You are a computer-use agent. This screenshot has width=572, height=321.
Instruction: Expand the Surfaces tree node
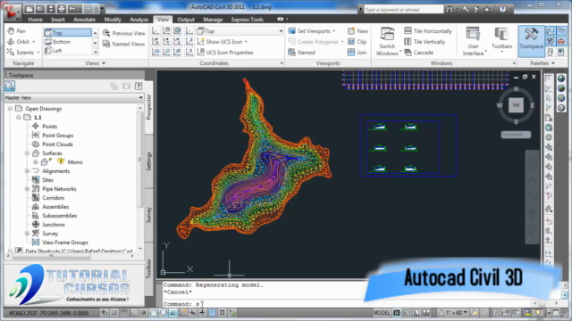pyautogui.click(x=27, y=153)
